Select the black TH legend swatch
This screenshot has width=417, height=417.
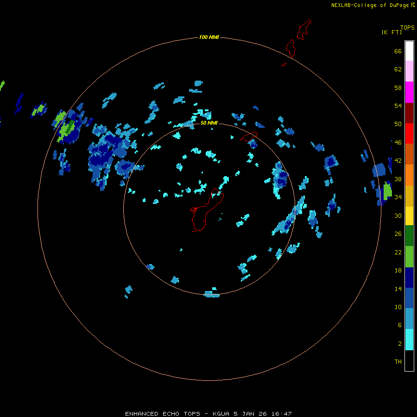[409, 360]
